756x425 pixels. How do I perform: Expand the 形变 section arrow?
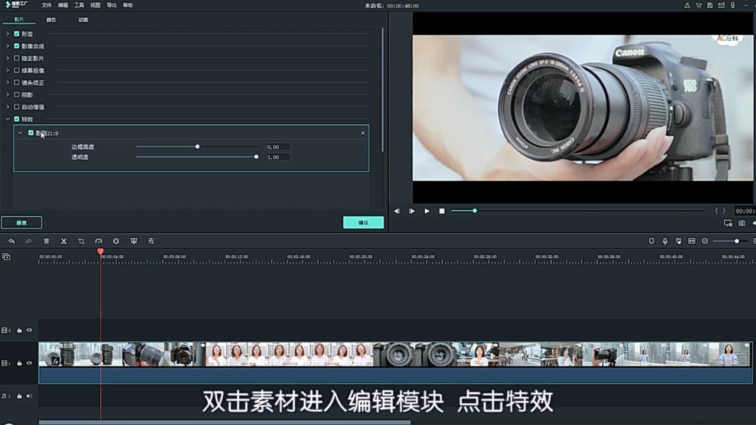(x=8, y=34)
